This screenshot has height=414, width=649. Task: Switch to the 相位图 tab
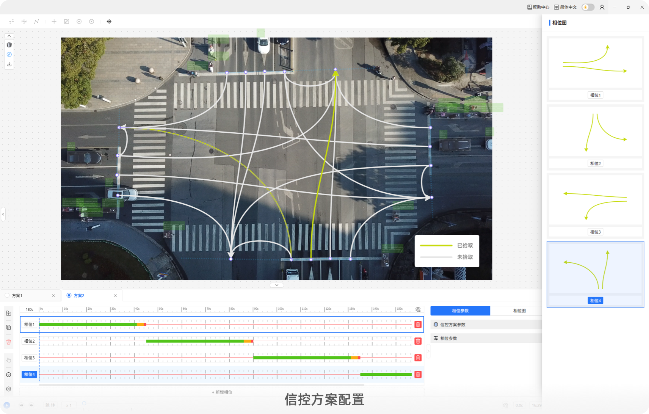pos(519,311)
